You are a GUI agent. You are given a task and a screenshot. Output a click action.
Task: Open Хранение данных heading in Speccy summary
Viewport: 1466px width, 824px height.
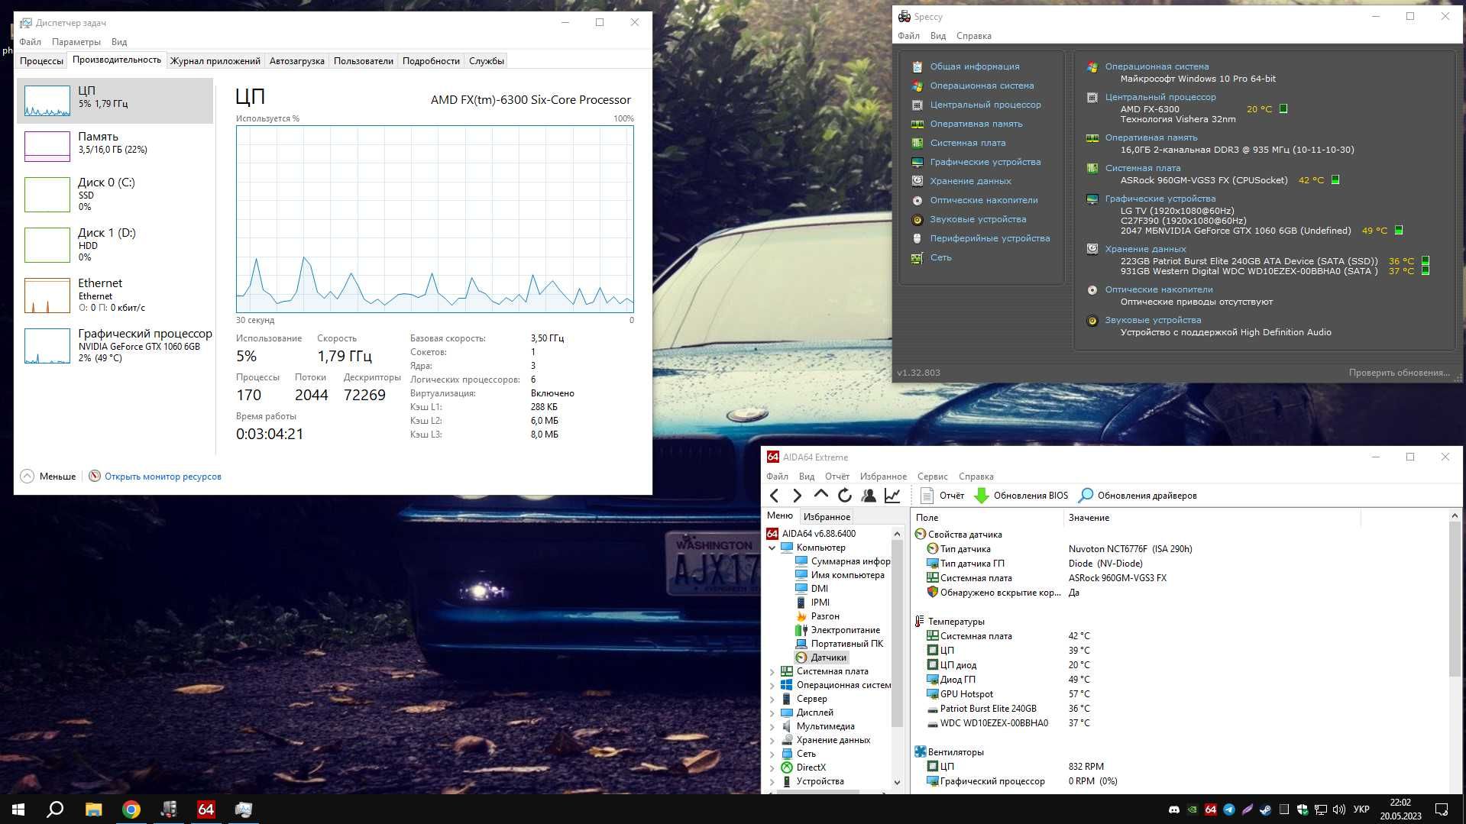(1145, 249)
